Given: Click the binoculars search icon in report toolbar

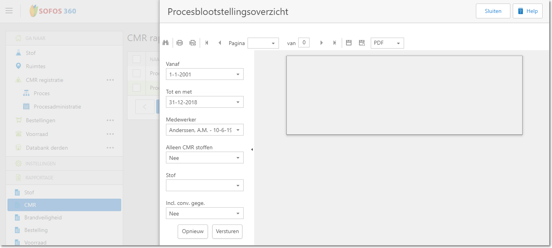Looking at the screenshot, I should point(166,43).
